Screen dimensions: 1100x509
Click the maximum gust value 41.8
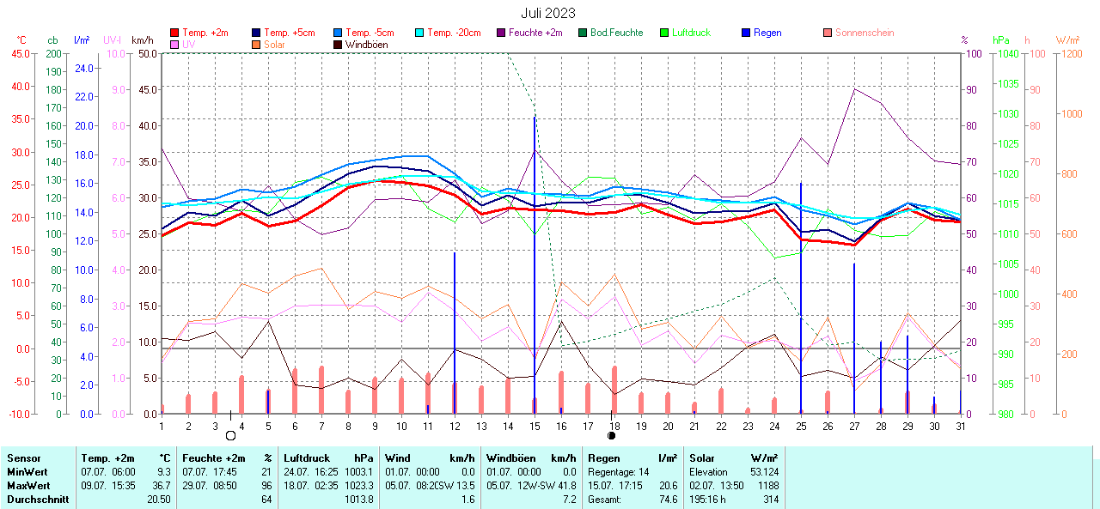pos(566,485)
